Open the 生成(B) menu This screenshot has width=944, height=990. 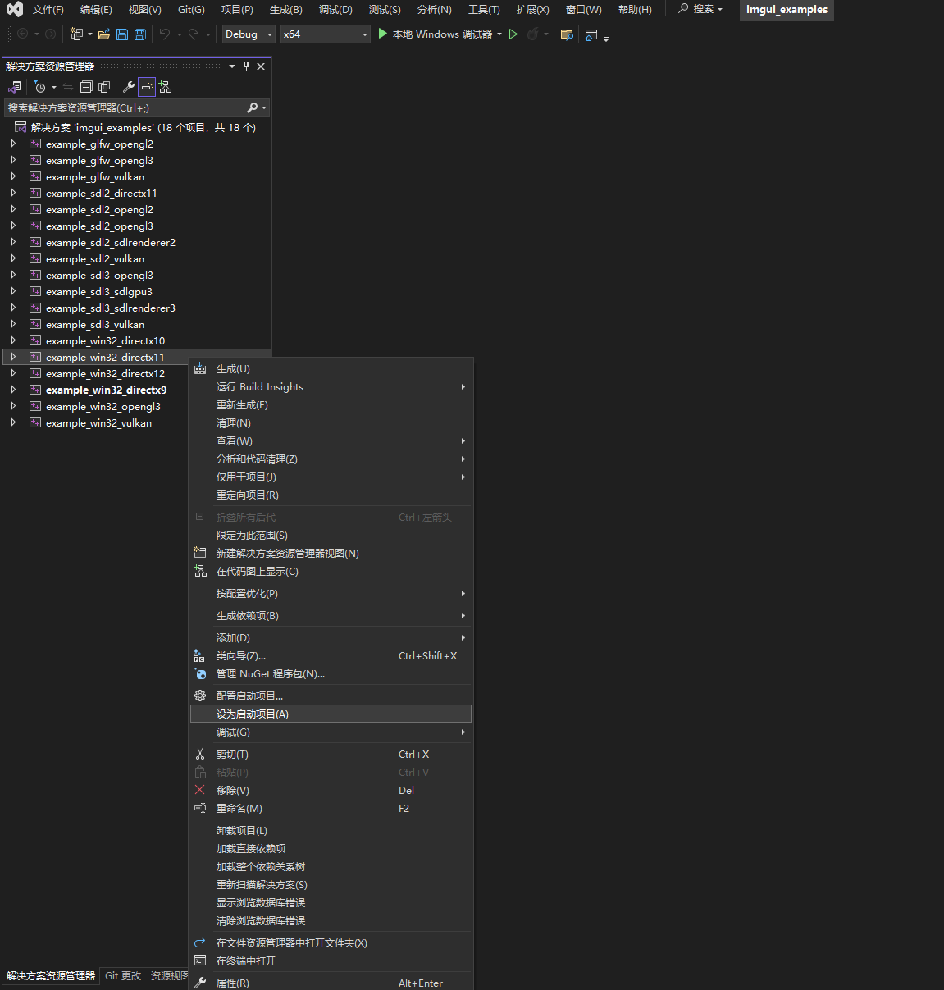click(x=285, y=10)
